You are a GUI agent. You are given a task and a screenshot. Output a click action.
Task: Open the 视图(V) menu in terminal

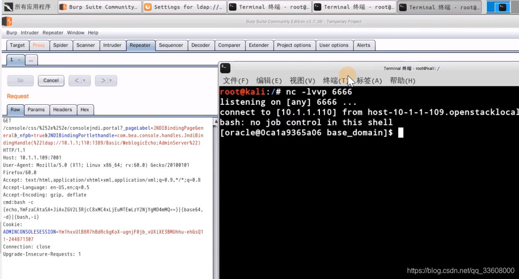pyautogui.click(x=302, y=81)
